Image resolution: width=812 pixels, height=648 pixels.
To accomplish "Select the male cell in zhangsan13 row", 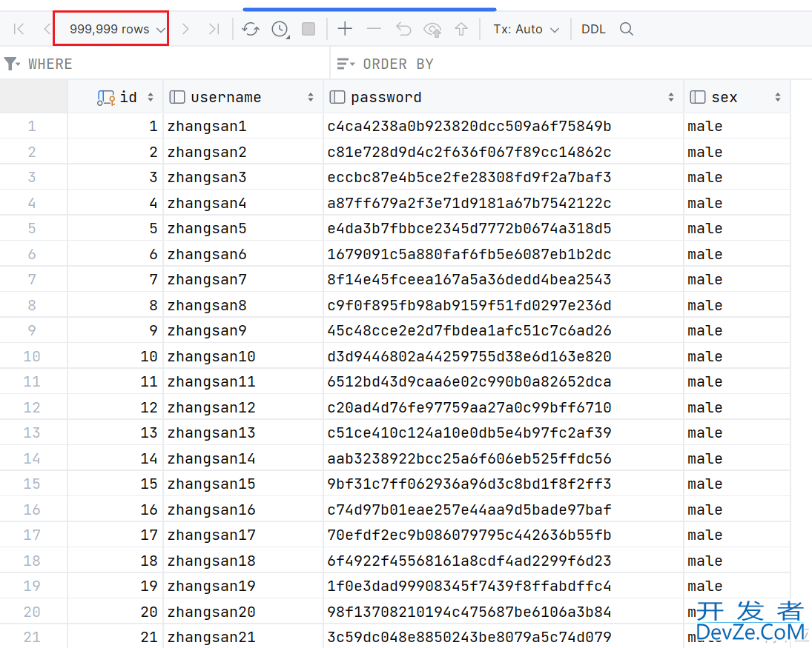I will [x=737, y=432].
